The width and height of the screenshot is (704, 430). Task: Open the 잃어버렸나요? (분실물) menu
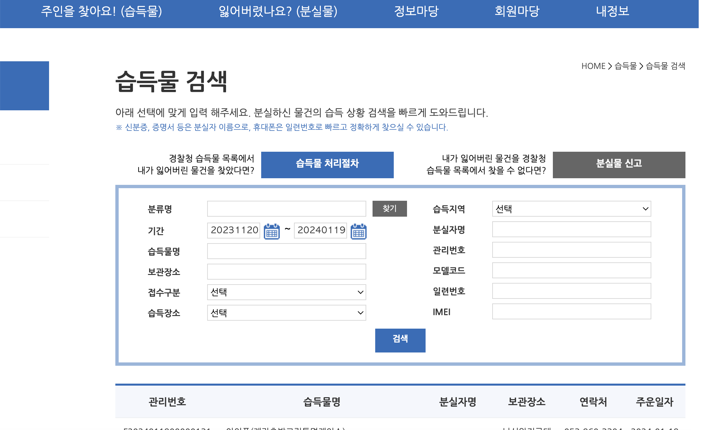coord(278,12)
